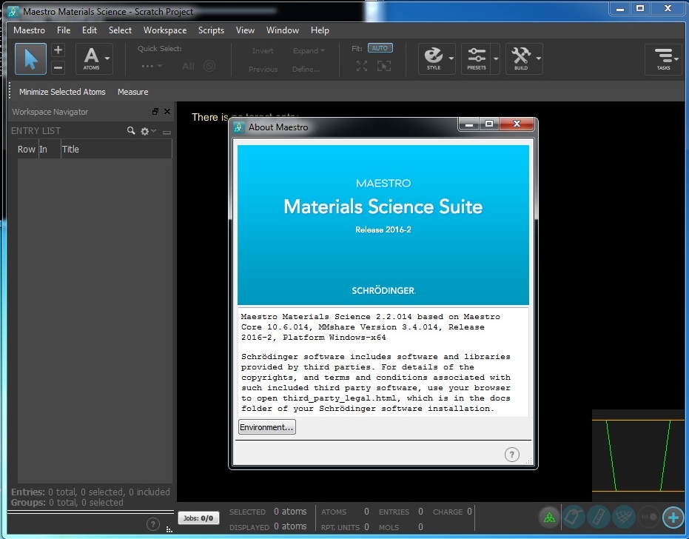Open the Edit menu

point(90,30)
